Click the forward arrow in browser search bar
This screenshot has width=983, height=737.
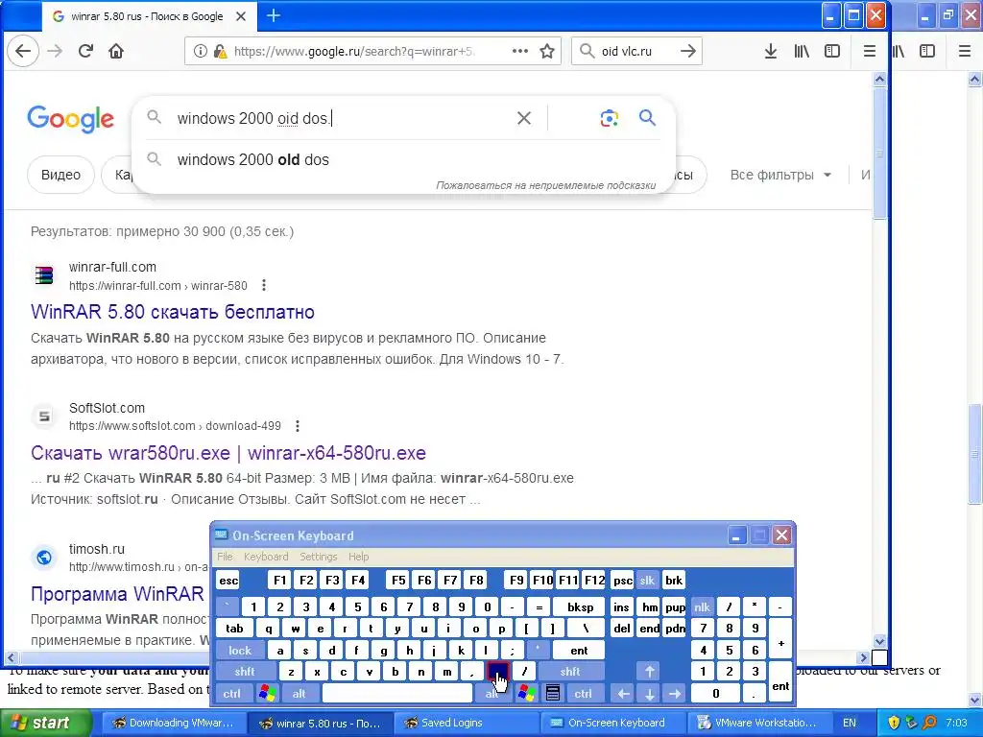[687, 52]
